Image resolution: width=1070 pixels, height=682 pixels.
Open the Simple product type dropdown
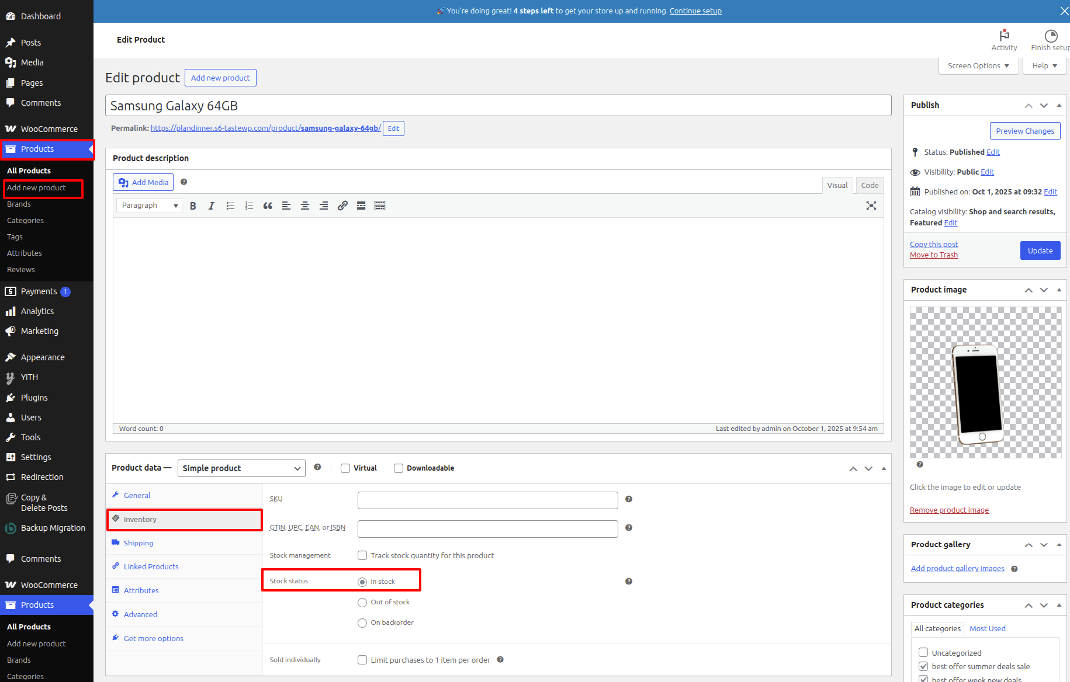click(x=241, y=468)
